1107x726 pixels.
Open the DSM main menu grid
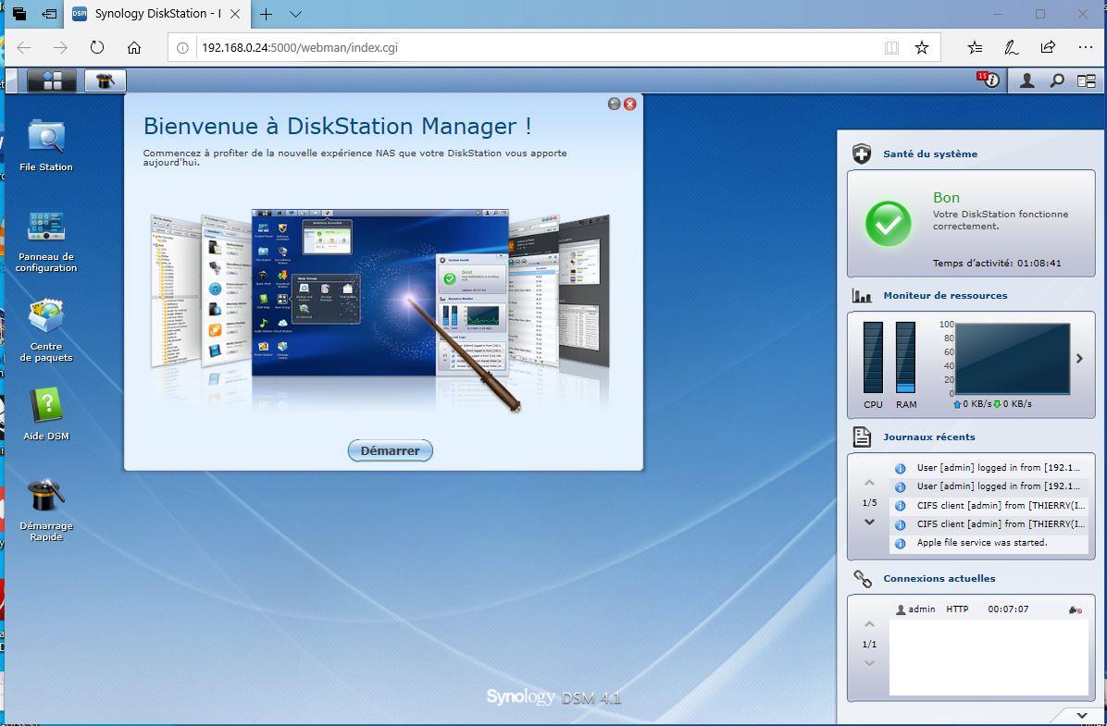pyautogui.click(x=52, y=81)
